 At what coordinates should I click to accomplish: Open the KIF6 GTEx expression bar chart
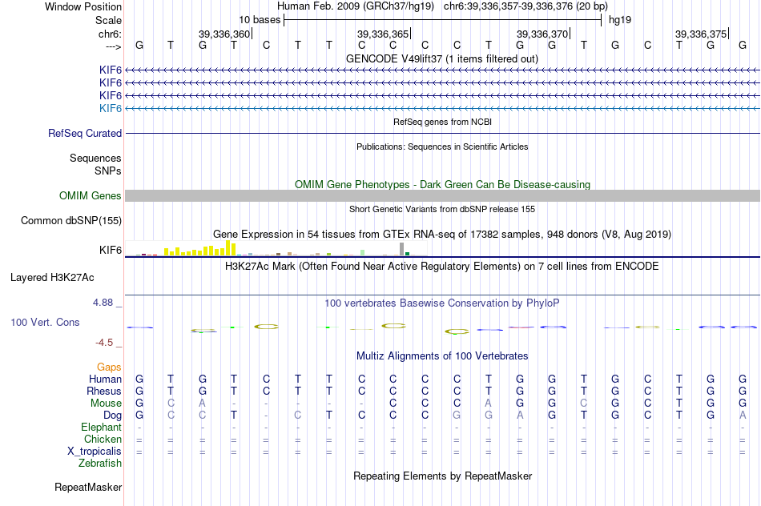(x=276, y=248)
